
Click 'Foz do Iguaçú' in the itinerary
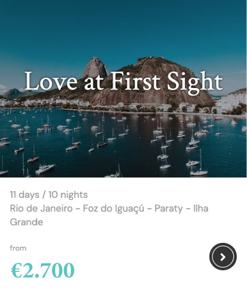(x=113, y=209)
